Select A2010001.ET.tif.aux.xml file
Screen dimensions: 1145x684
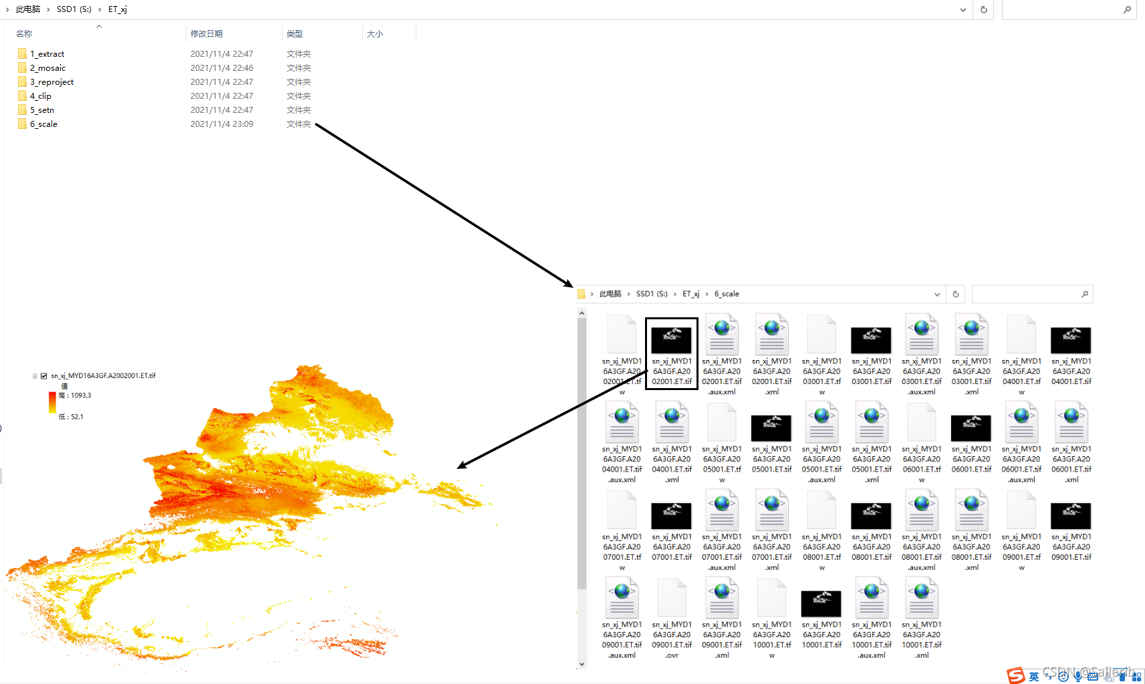pyautogui.click(x=872, y=619)
